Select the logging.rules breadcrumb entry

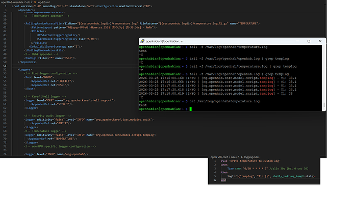[252, 157]
